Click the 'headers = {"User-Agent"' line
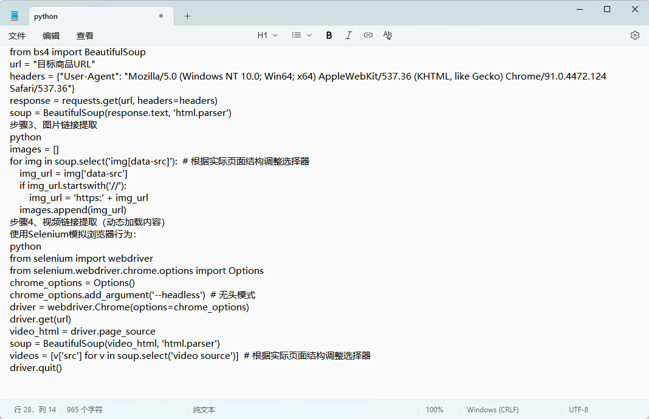 (308, 76)
